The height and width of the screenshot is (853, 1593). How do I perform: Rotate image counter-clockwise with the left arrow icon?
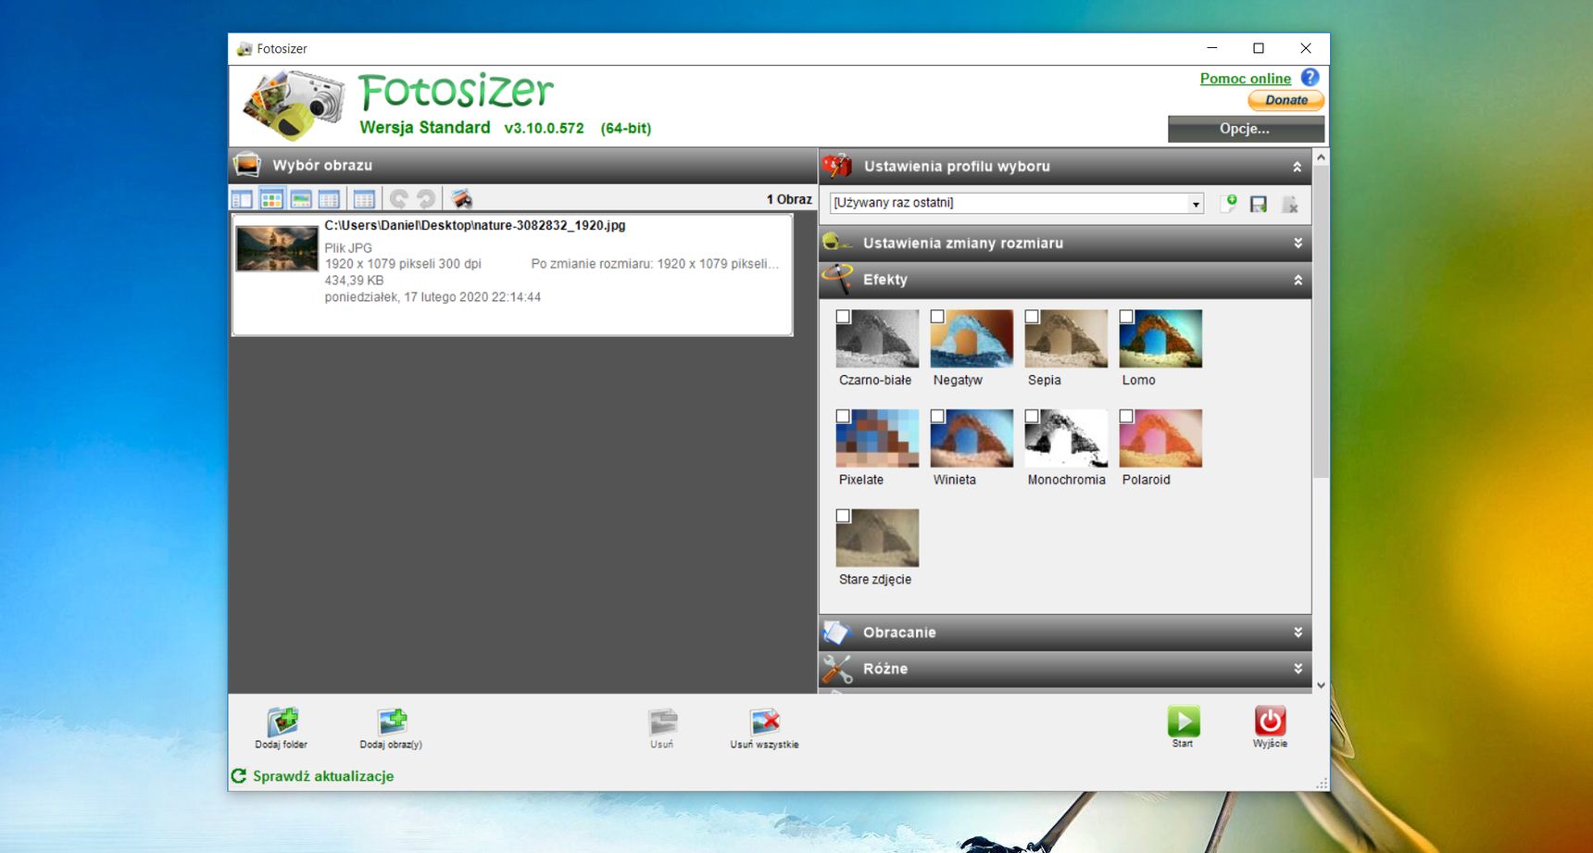pyautogui.click(x=399, y=199)
